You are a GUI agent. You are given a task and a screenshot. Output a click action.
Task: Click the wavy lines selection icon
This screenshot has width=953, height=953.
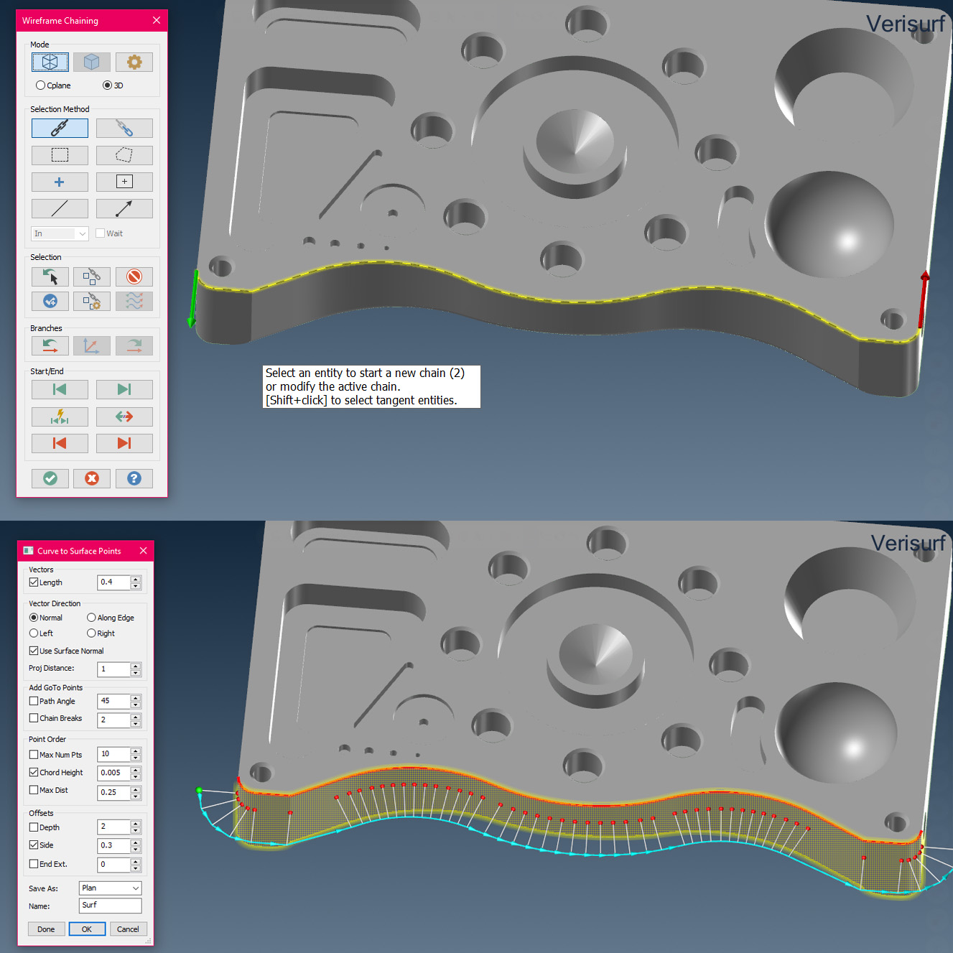[134, 301]
